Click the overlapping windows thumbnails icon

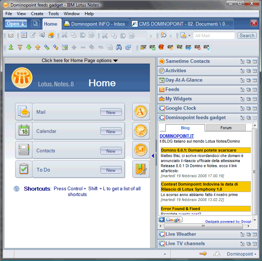tap(35, 23)
